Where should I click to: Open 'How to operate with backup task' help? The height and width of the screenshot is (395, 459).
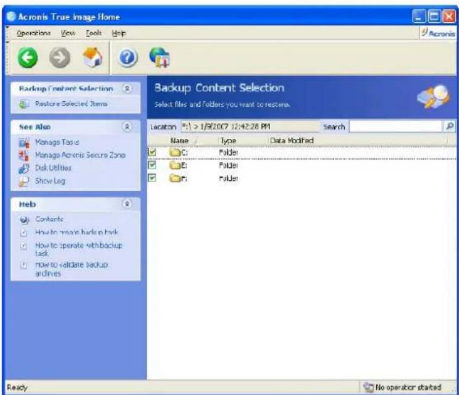click(x=78, y=249)
